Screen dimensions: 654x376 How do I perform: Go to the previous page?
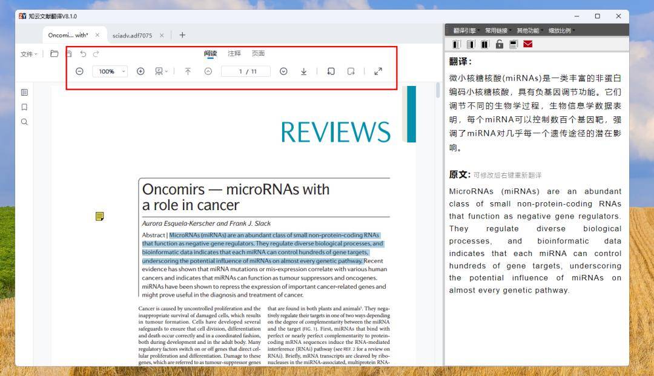point(208,71)
